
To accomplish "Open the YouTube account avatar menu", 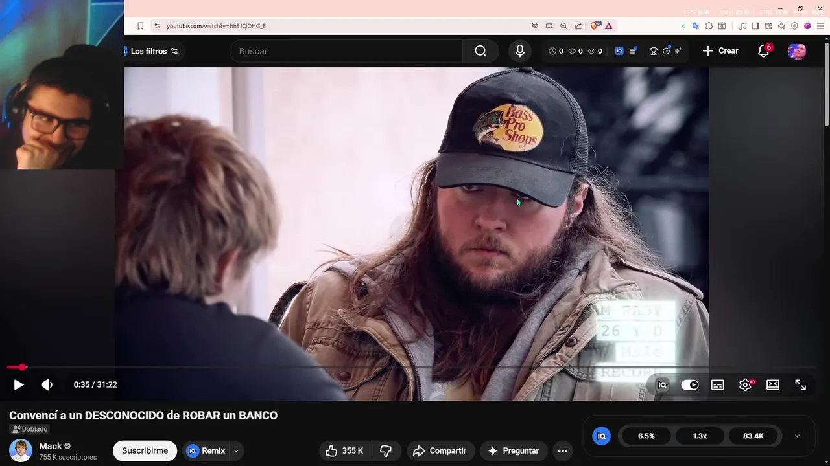I will tap(797, 51).
